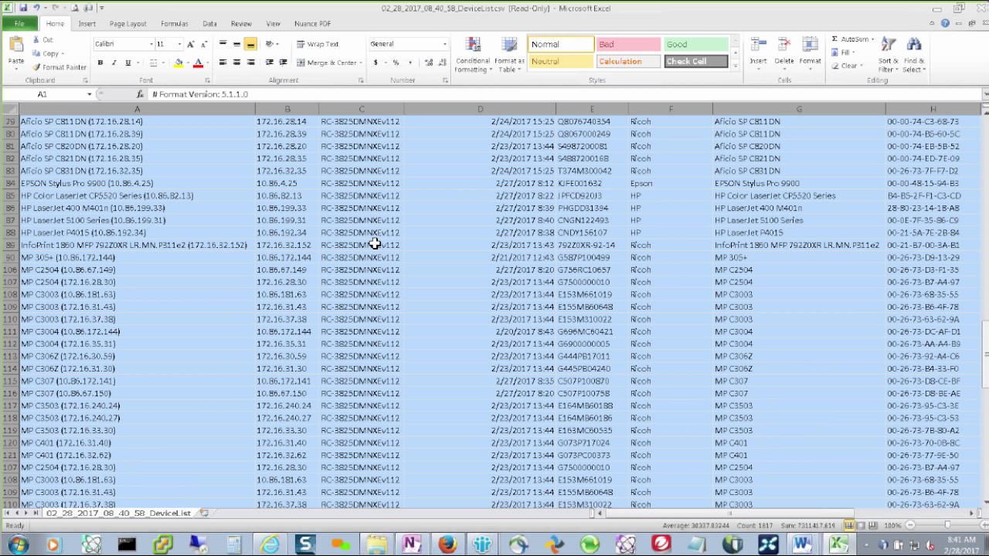The height and width of the screenshot is (556, 989).
Task: Open the Name Box dropdown arrow
Action: pos(90,94)
